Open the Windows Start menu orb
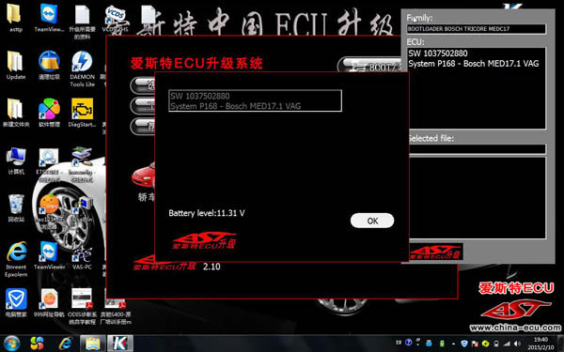Screen dimensions: 564x352 tap(12, 344)
